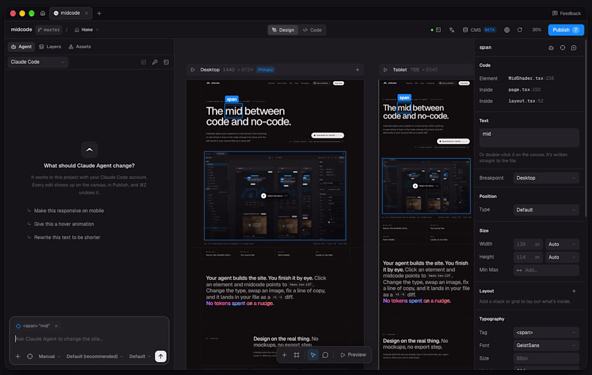
Task: Click the Publish button
Action: coord(566,30)
